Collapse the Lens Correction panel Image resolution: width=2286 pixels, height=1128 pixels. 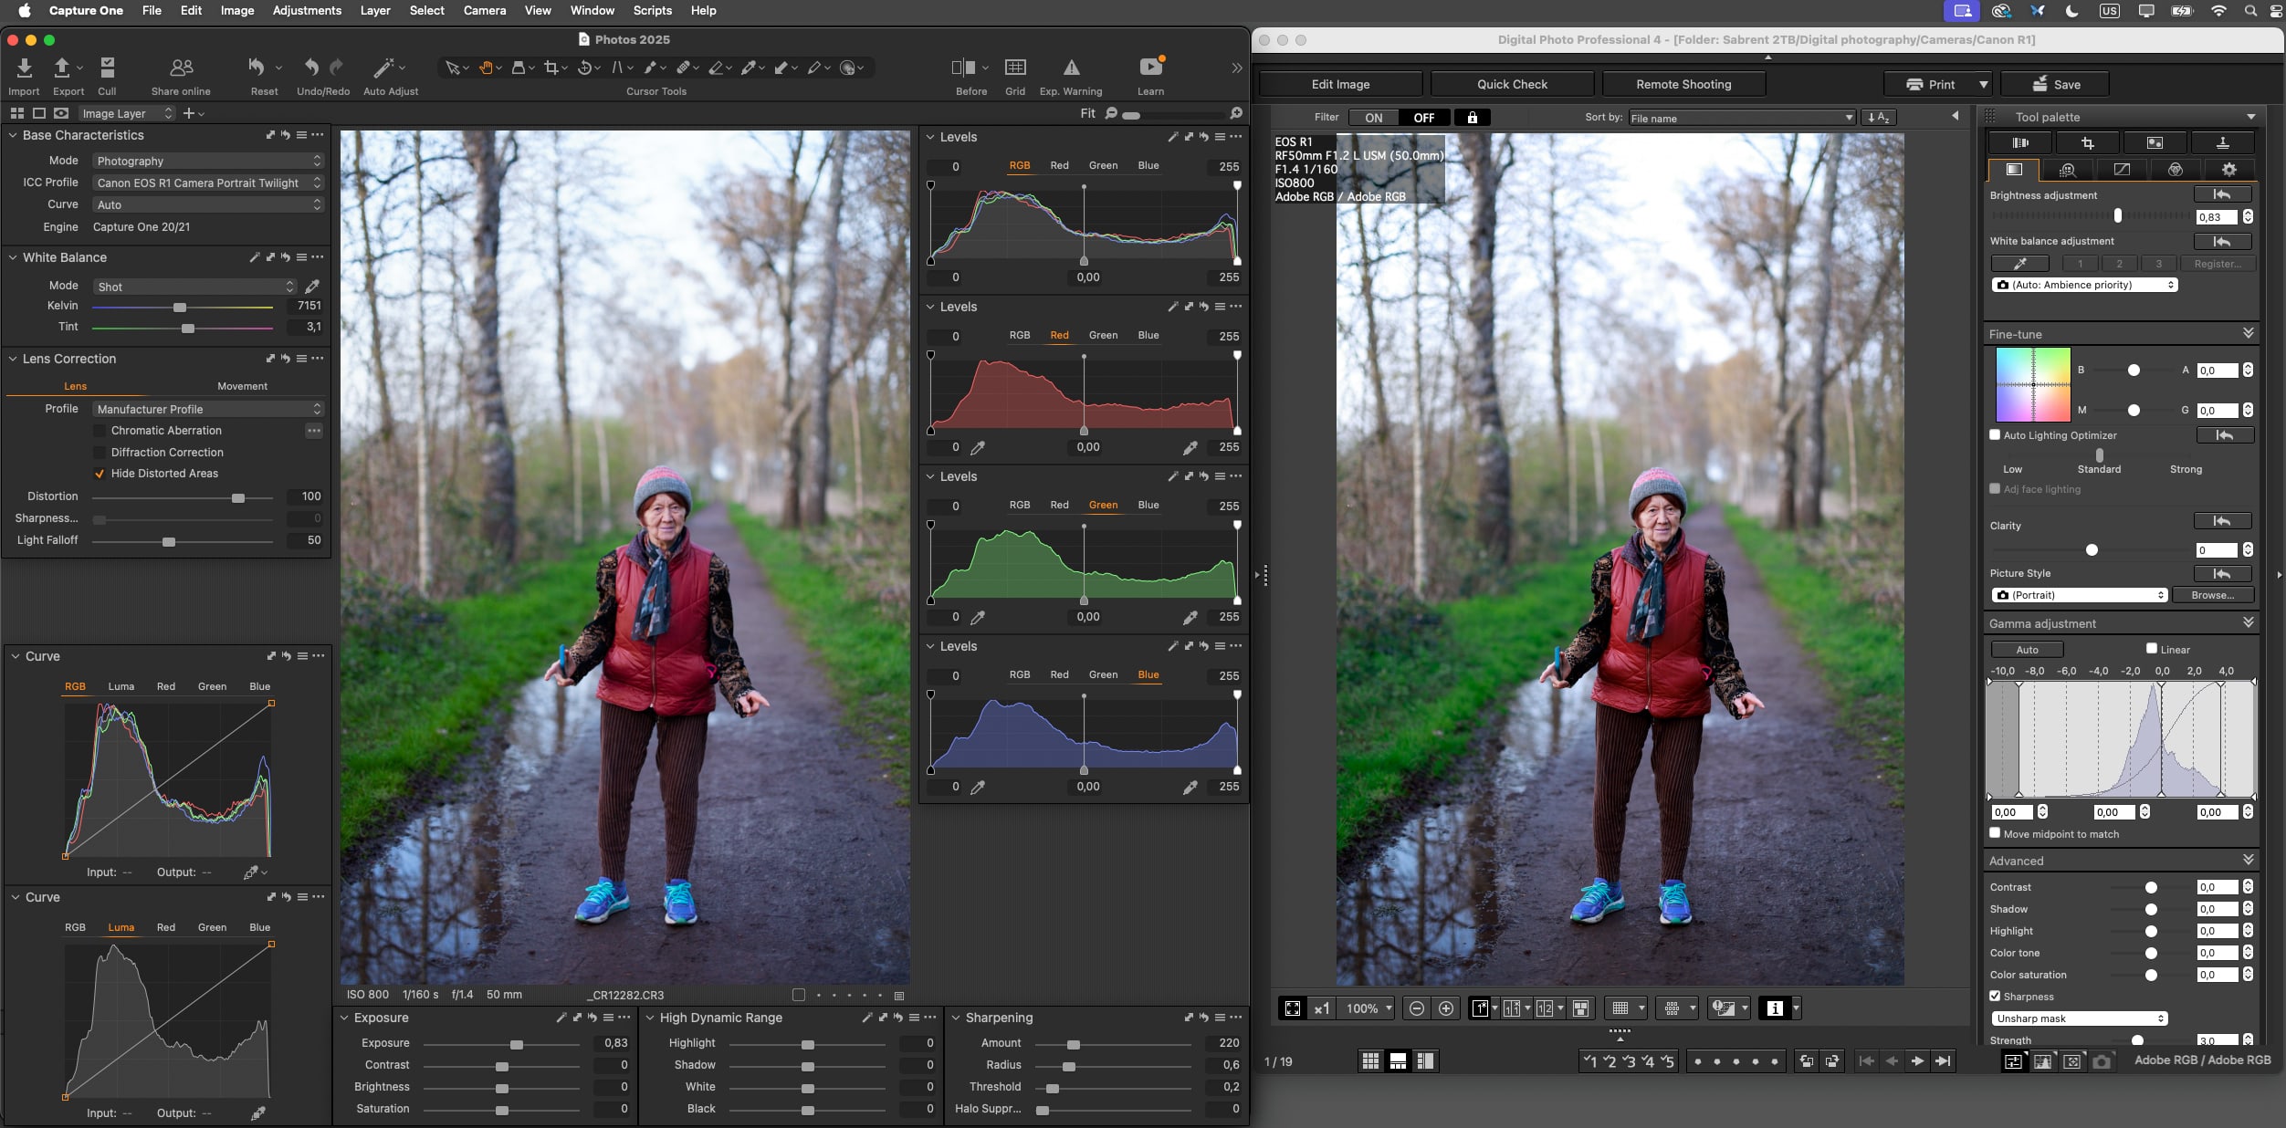point(13,359)
